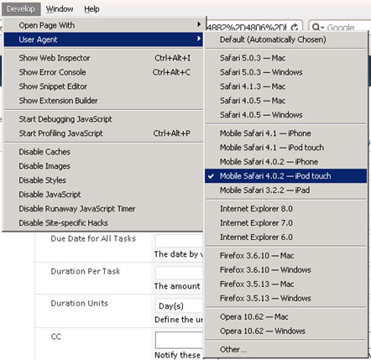Toggle Disable JavaScript option
The height and width of the screenshot is (360, 371).
click(x=103, y=195)
